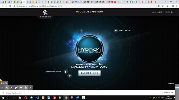Viewport: 179px width, 100px height.
Task: Click the HYbrid4 Drive in 4 Dimensions orb
Action: 89,49
